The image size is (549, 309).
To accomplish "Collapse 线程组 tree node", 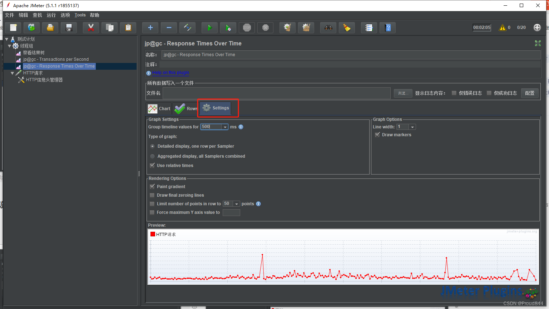I will (x=10, y=46).
